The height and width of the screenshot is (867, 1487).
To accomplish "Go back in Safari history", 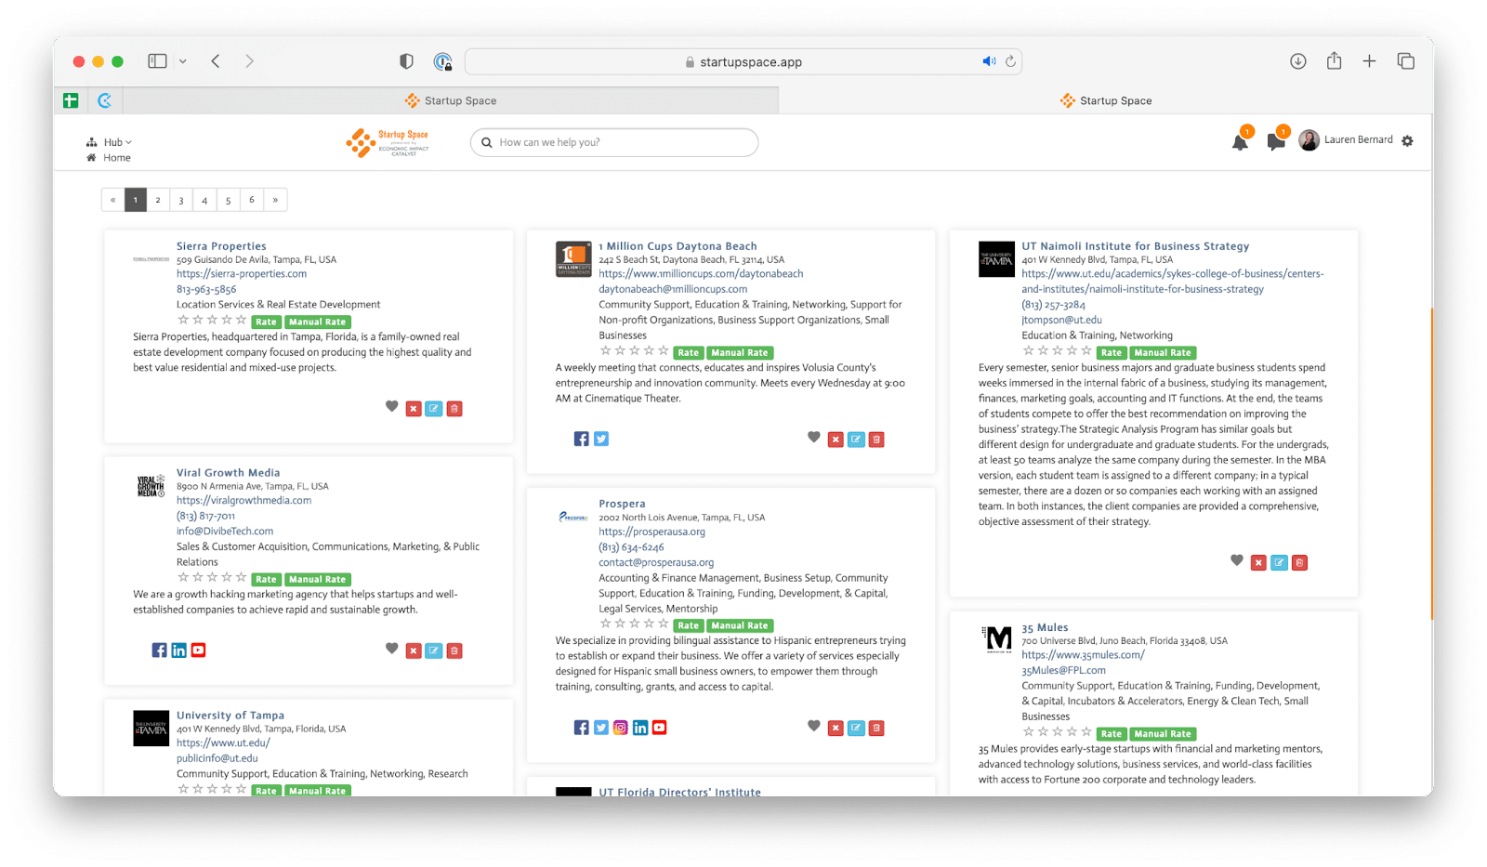I will pos(216,61).
